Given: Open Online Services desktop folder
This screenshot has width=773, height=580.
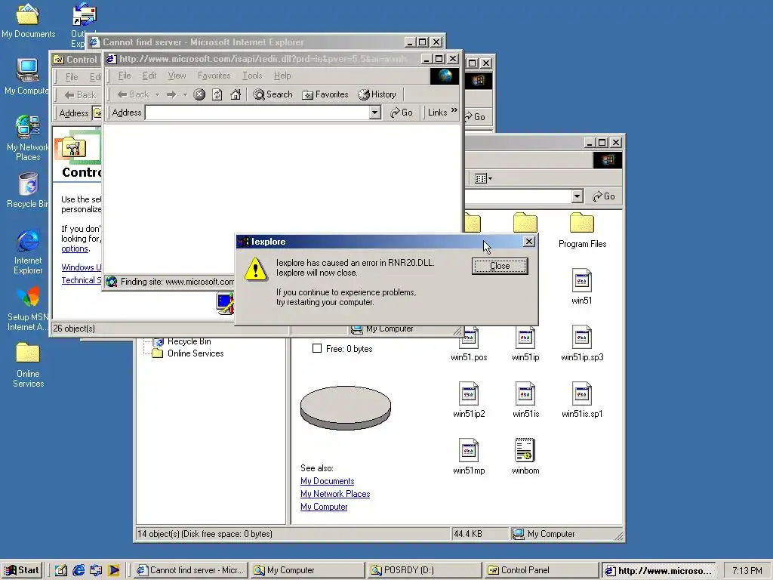Looking at the screenshot, I should (28, 365).
